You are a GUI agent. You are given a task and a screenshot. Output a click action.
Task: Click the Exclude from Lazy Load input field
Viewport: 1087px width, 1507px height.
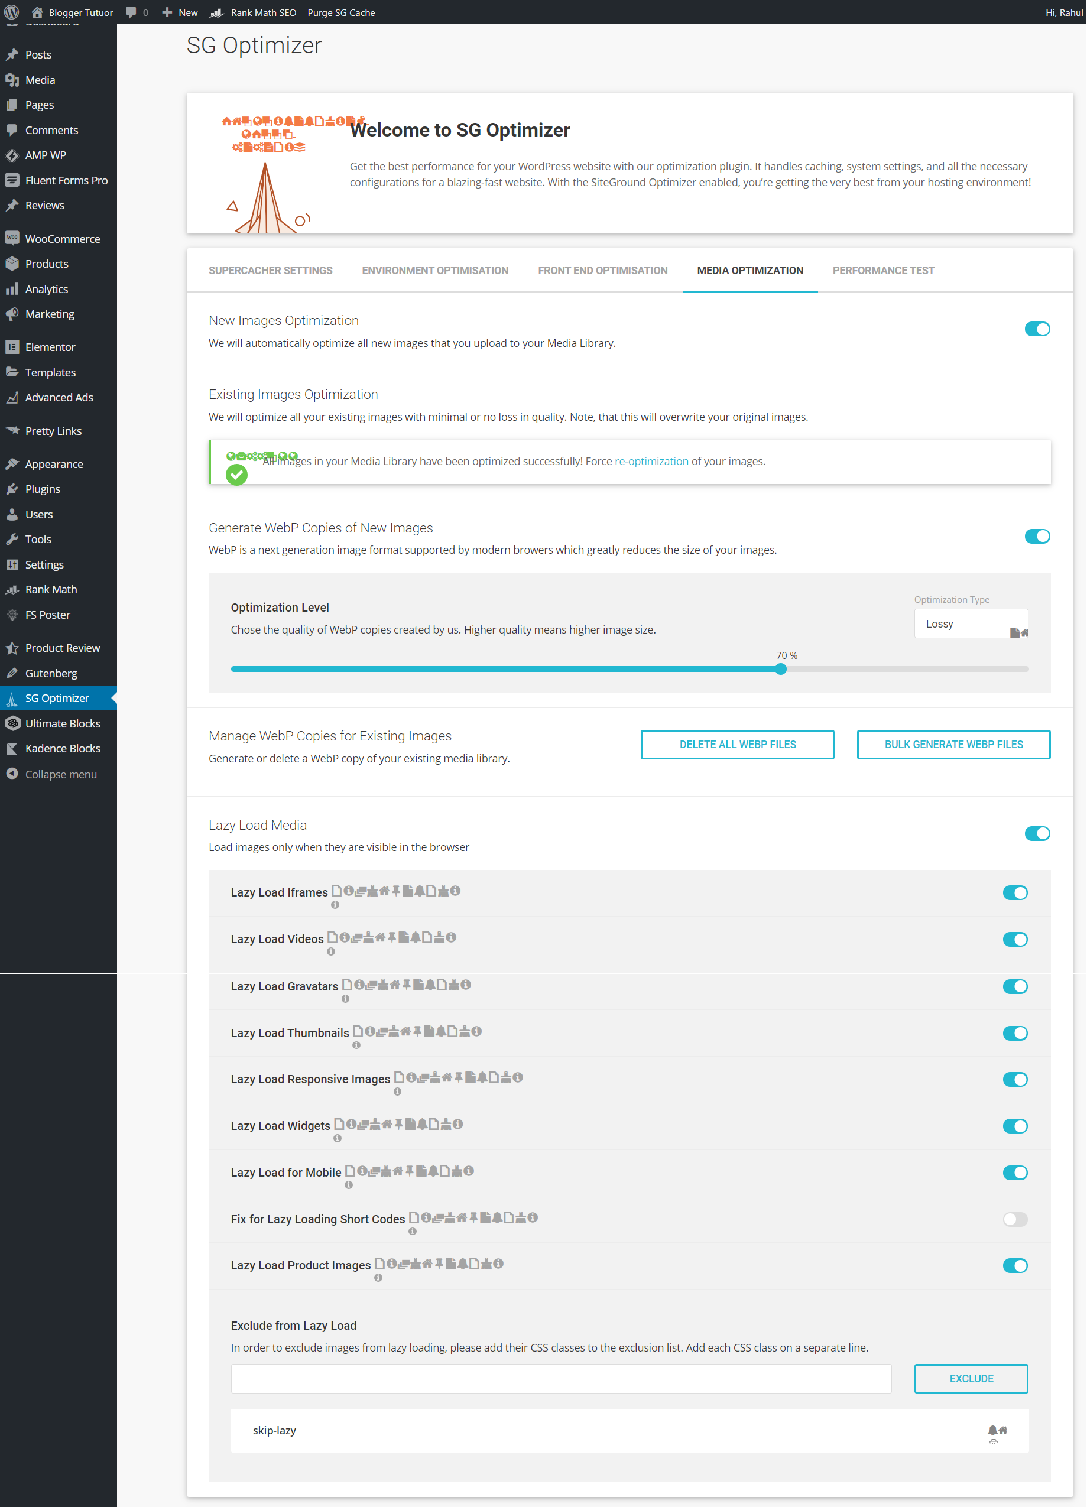tap(561, 1379)
